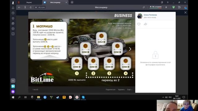Image resolution: width=198 pixels, height=111 pixels.
Task: Click the lock site security icon
Action: 36,7
